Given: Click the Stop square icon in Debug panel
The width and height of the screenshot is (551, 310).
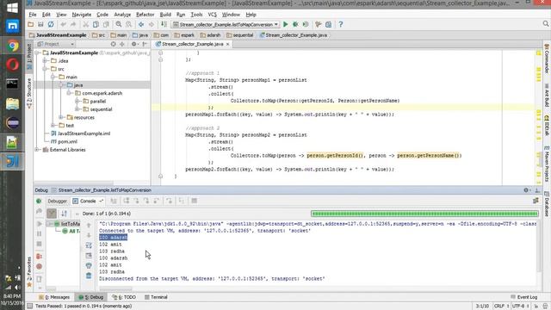Looking at the screenshot, I should [x=39, y=244].
